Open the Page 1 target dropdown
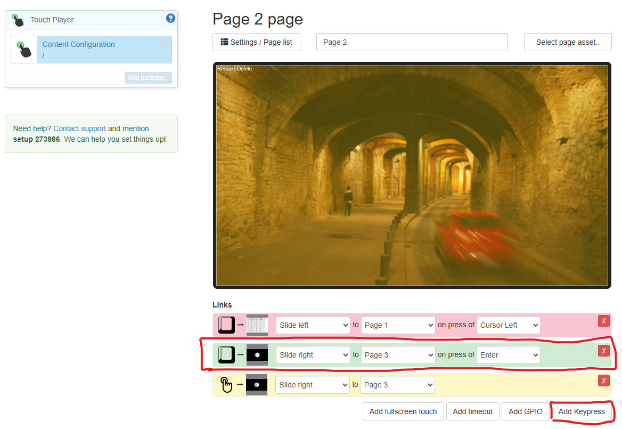The image size is (622, 429). [398, 325]
